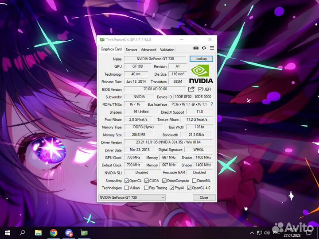
Task: Toggle the Ray Tracing checkbox
Action: point(146,188)
